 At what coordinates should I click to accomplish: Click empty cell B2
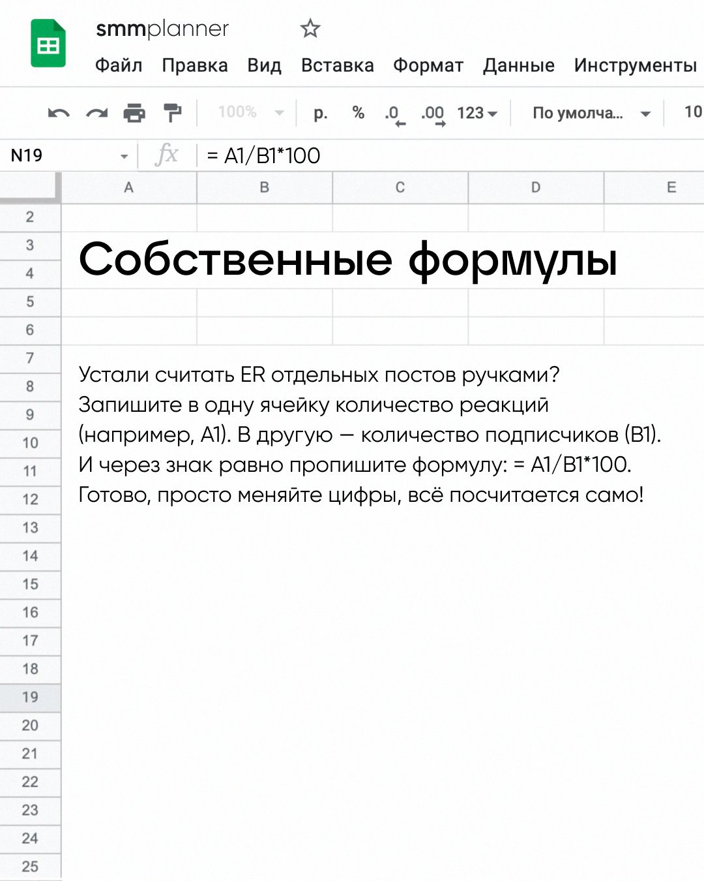tap(265, 217)
